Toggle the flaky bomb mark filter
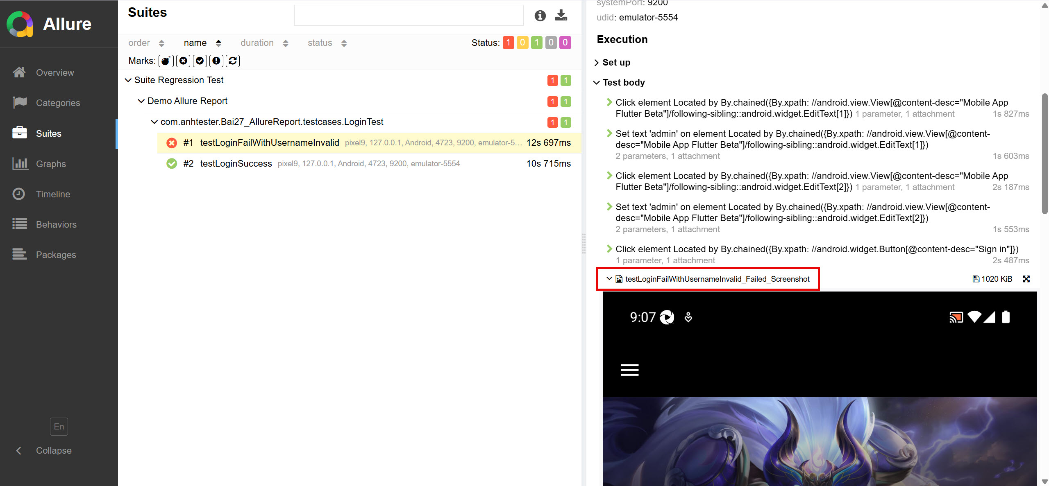 click(166, 61)
